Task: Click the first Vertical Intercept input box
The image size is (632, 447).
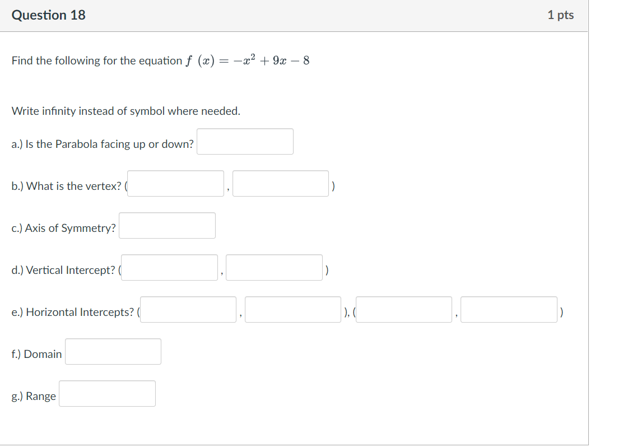Action: click(169, 267)
